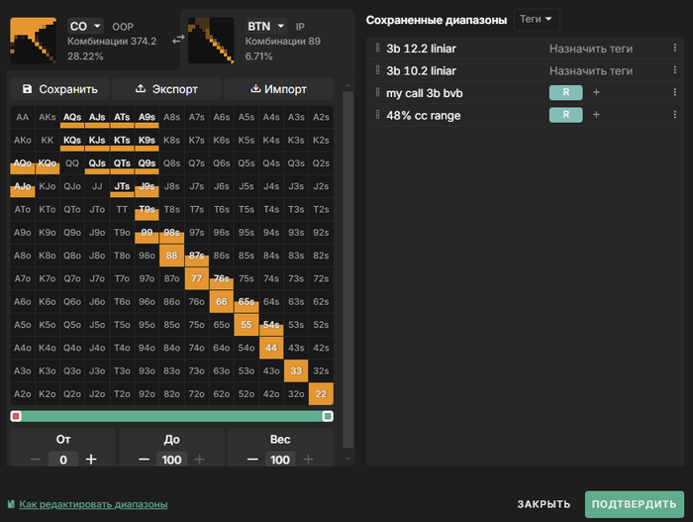
Task: Toggle the AKs hand cell
Action: [x=48, y=117]
